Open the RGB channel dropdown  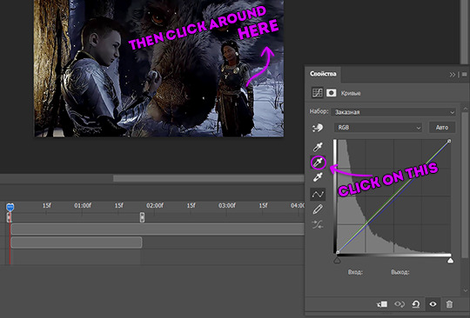pyautogui.click(x=378, y=128)
